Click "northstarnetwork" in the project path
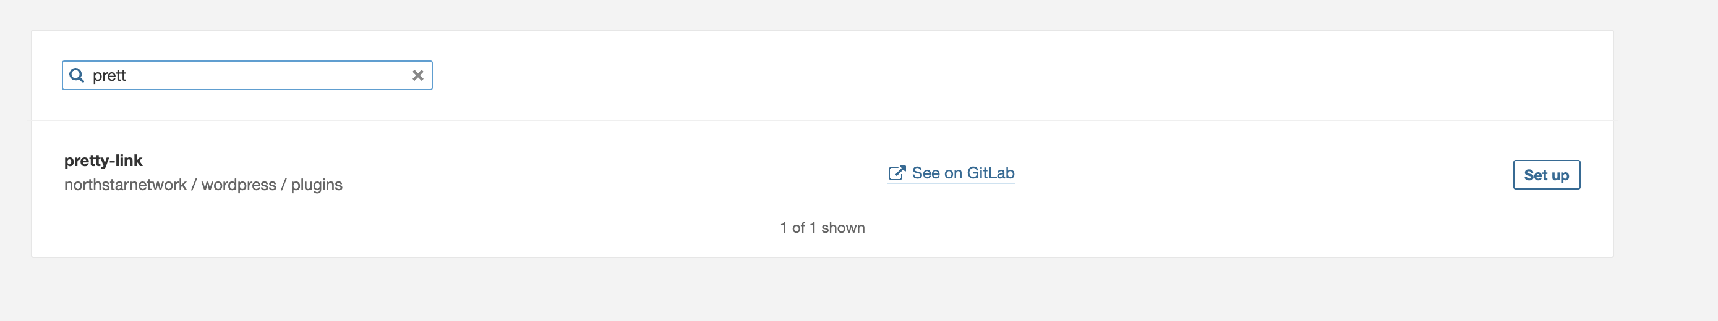Image resolution: width=1718 pixels, height=321 pixels. click(126, 185)
